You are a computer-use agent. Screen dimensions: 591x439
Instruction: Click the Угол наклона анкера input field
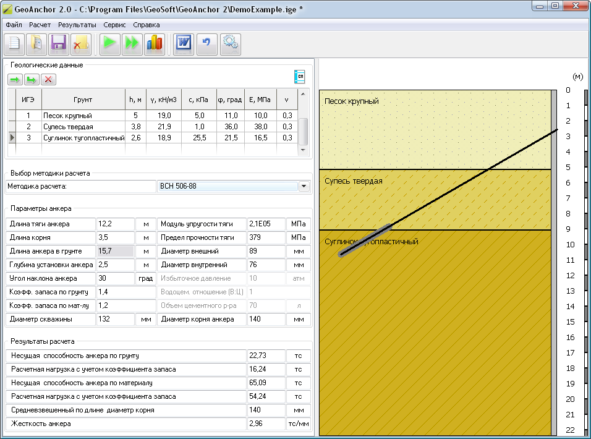114,278
